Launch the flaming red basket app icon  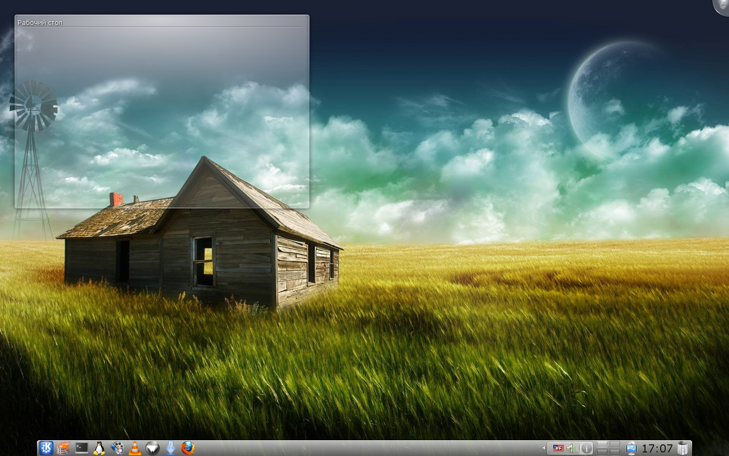(63, 448)
